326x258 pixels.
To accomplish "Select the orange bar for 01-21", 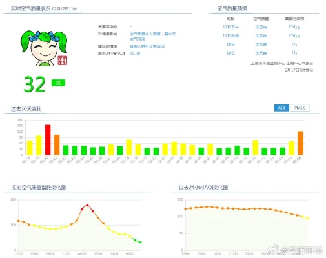I will click(57, 145).
